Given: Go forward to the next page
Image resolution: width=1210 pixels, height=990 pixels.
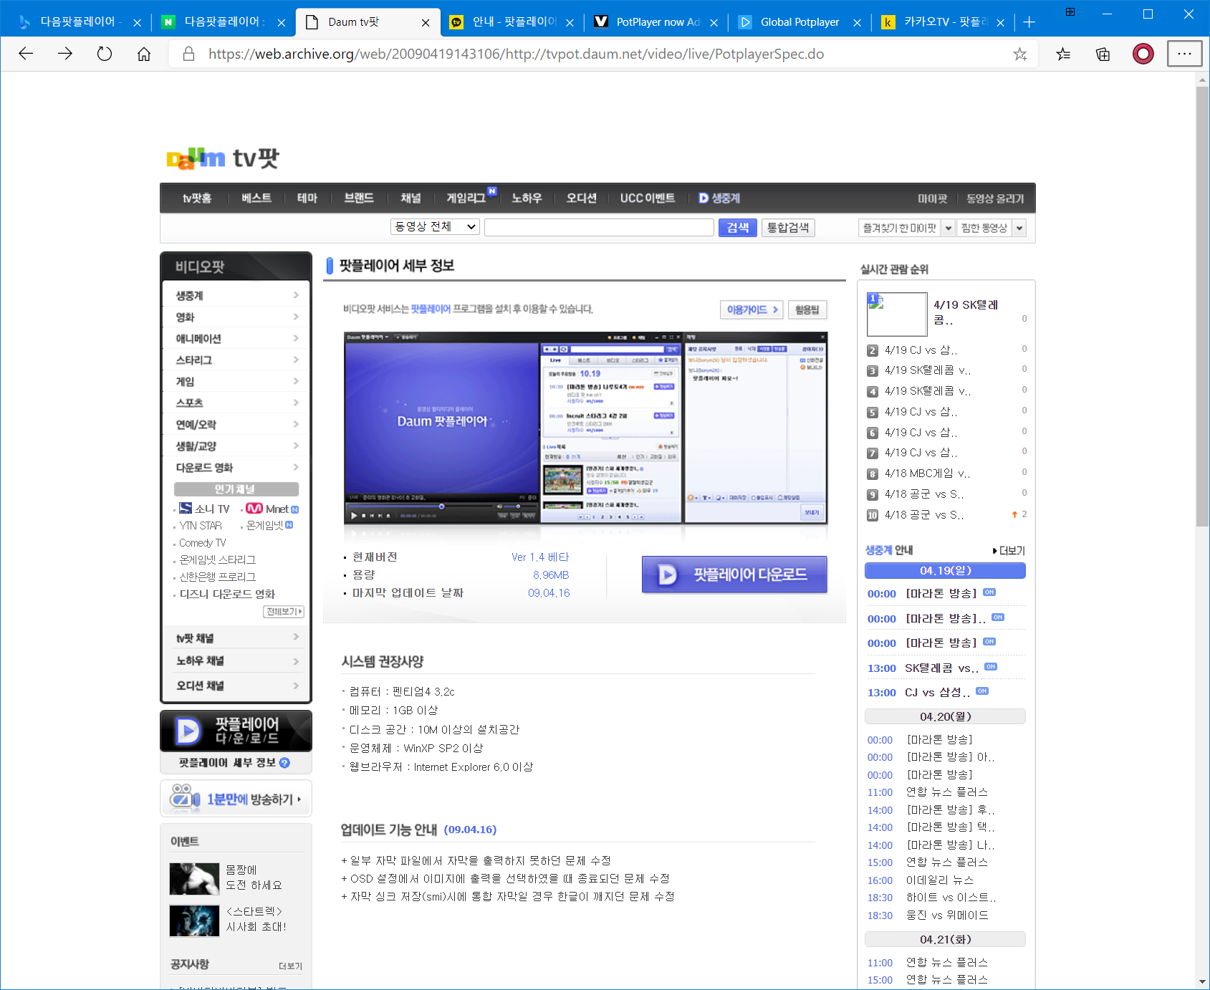Looking at the screenshot, I should click(65, 54).
